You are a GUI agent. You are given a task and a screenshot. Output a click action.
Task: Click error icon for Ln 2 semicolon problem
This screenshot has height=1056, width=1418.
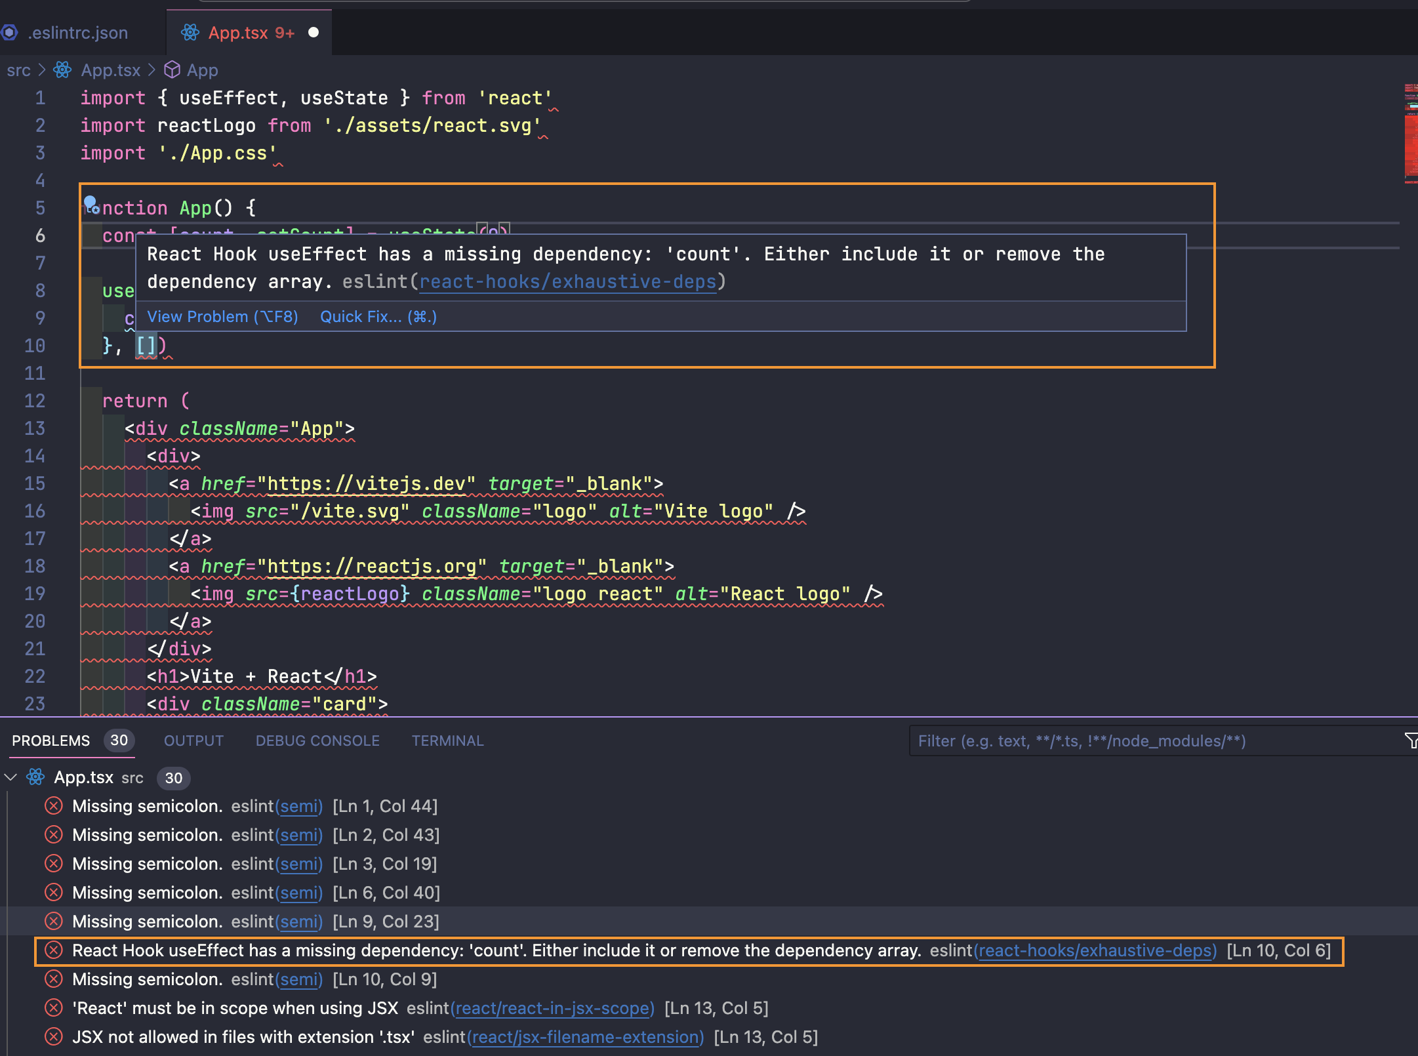pyautogui.click(x=54, y=834)
